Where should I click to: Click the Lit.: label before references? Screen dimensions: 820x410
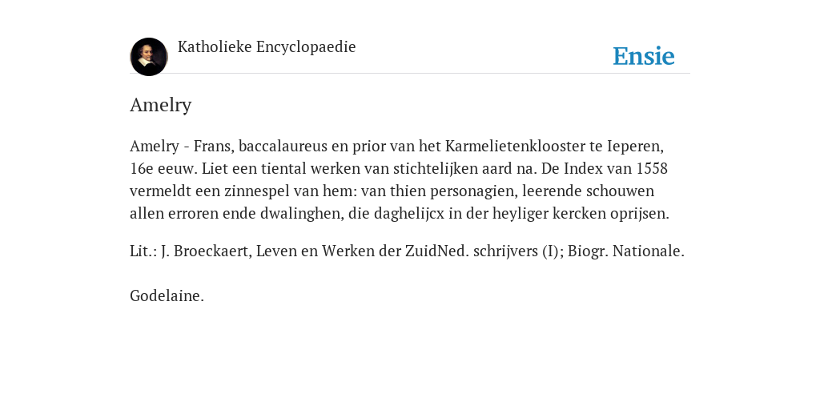[x=143, y=251]
